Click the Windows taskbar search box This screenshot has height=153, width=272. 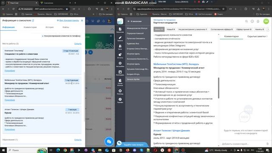(x=27, y=150)
